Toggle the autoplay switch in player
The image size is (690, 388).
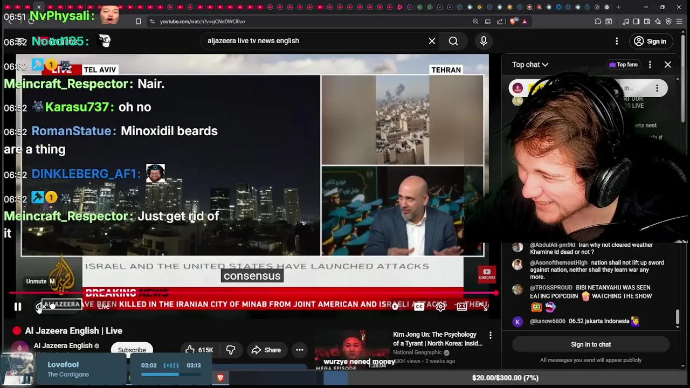coord(396,307)
